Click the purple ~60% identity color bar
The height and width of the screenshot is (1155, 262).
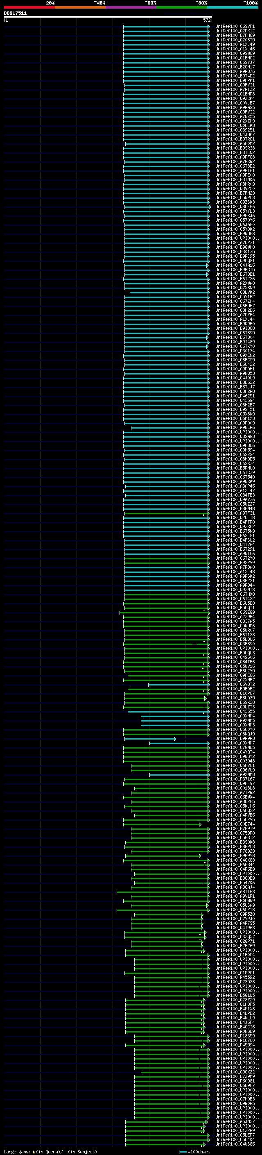click(x=131, y=7)
